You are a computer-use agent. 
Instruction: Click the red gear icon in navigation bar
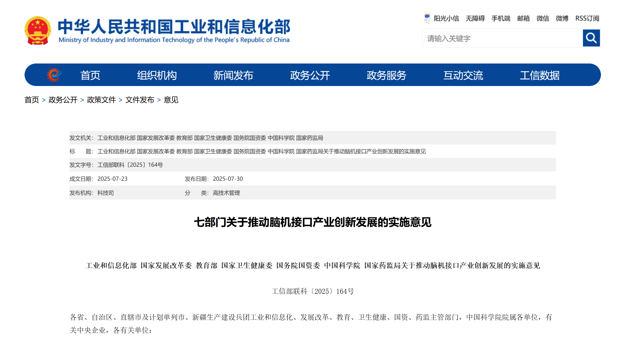coord(54,75)
